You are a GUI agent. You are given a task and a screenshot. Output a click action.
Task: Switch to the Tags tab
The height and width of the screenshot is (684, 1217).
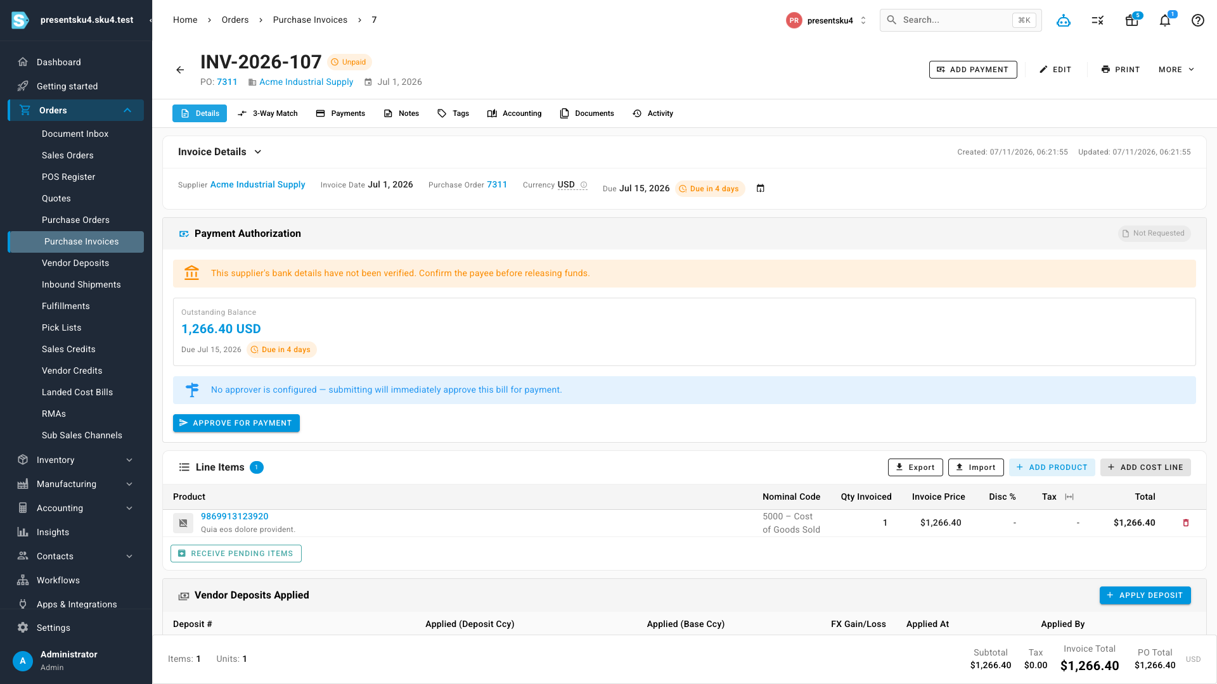pos(453,113)
